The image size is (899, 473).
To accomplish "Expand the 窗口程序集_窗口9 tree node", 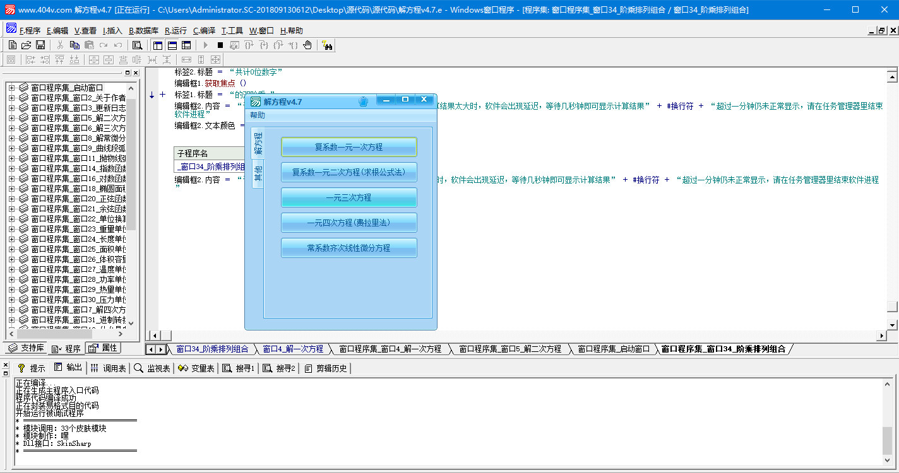I will click(11, 148).
